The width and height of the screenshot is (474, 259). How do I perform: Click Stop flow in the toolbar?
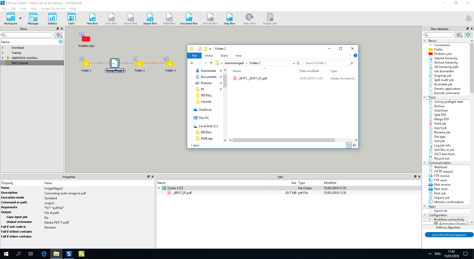tap(230, 19)
